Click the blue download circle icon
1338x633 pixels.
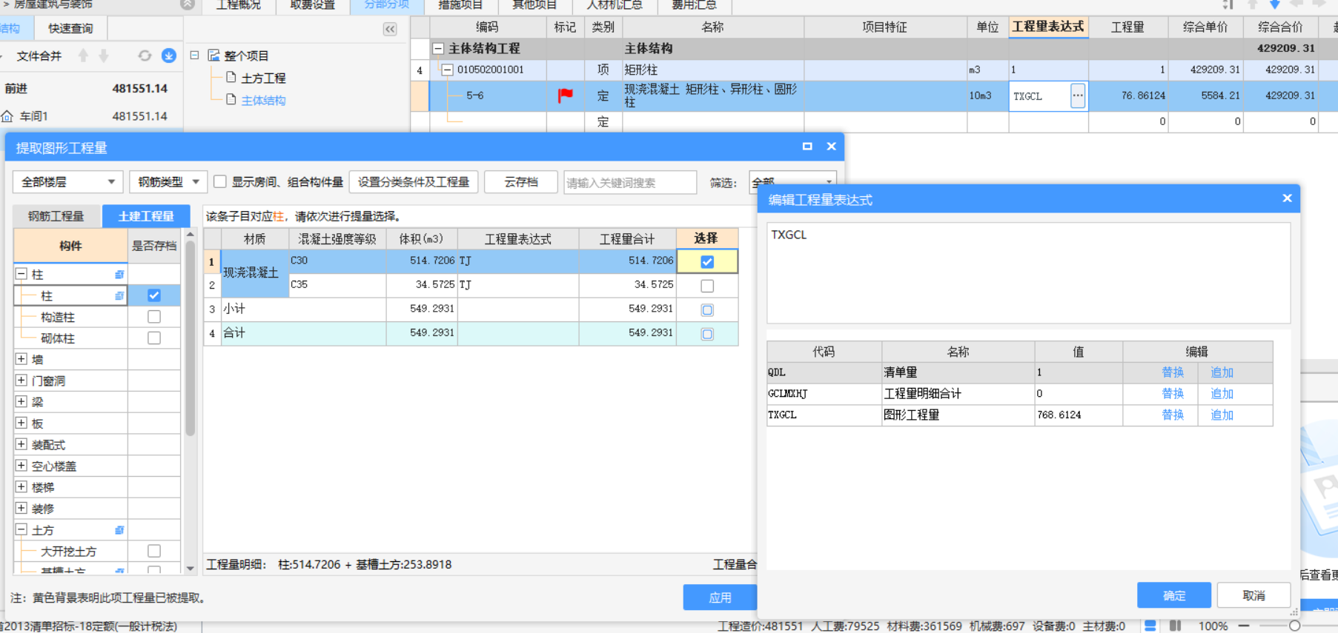[169, 56]
